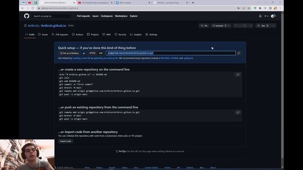303x170 pixels.
Task: Open the GitHub logo homepage
Action: [x=27, y=16]
